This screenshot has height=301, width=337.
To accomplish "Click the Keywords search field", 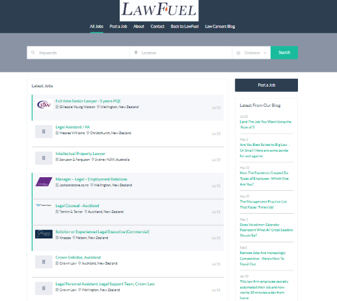I will pos(78,53).
